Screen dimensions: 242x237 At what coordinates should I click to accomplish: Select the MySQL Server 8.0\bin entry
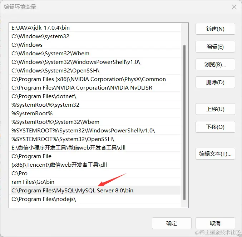(95, 191)
